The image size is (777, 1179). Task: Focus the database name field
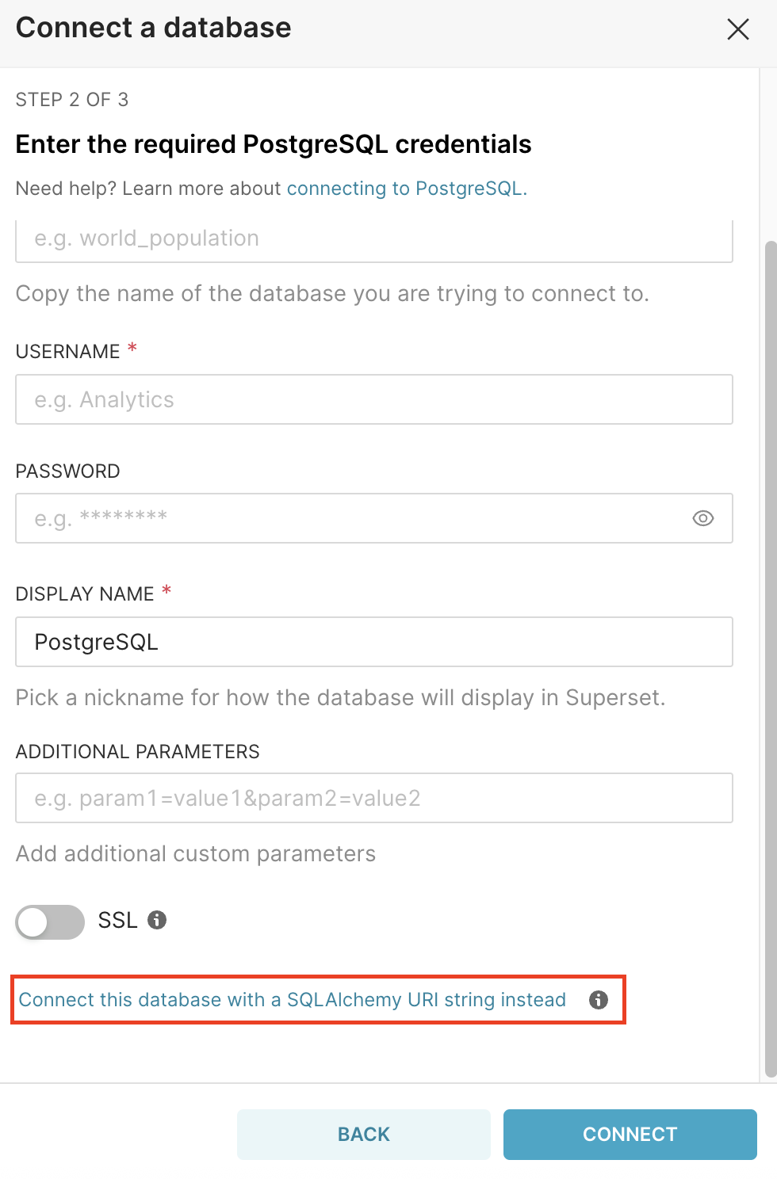pyautogui.click(x=373, y=239)
